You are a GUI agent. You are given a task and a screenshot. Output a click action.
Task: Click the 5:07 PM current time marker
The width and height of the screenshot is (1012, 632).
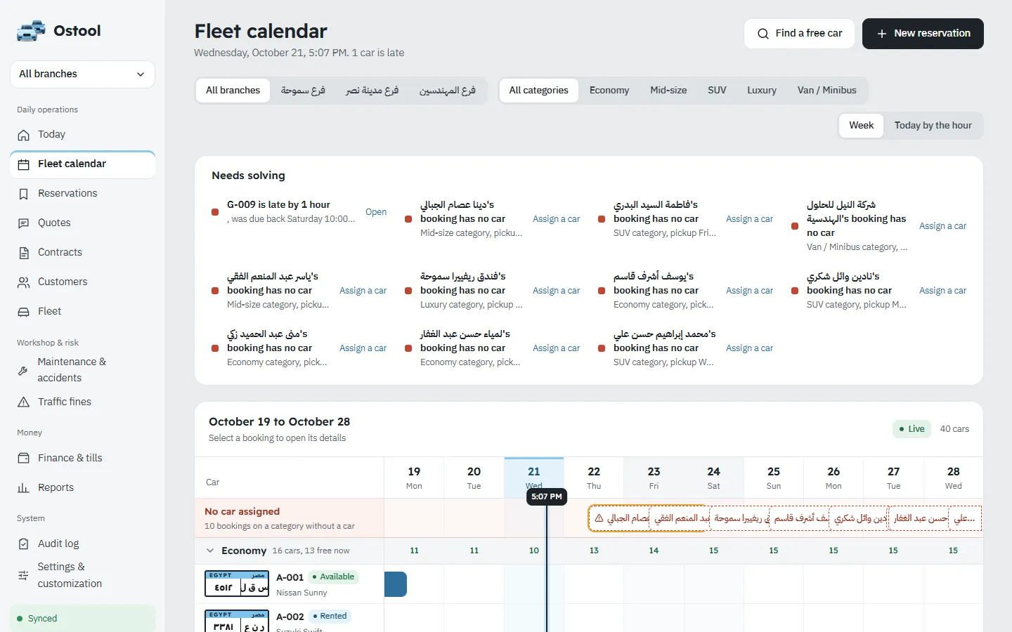point(547,496)
